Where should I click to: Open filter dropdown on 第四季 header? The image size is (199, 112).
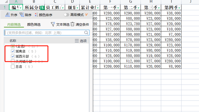point(179,8)
